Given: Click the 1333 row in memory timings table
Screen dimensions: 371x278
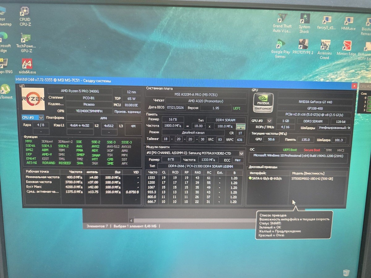Looking at the screenshot, I should [195, 178].
